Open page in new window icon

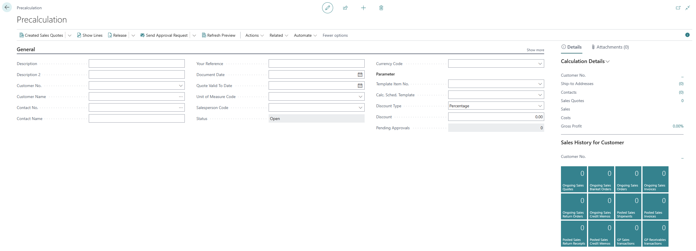pos(678,8)
